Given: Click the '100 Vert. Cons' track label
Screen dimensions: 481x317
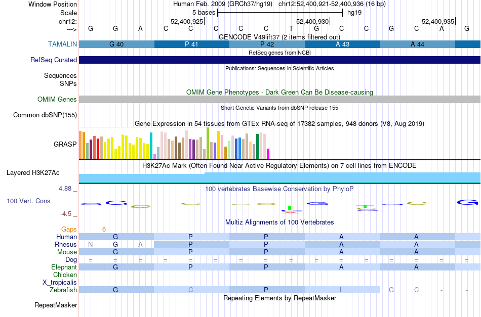Looking at the screenshot, I should (x=28, y=201).
